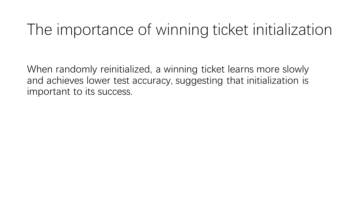Click the word "The" starting the title
This screenshot has width=353, height=198.
(39, 29)
